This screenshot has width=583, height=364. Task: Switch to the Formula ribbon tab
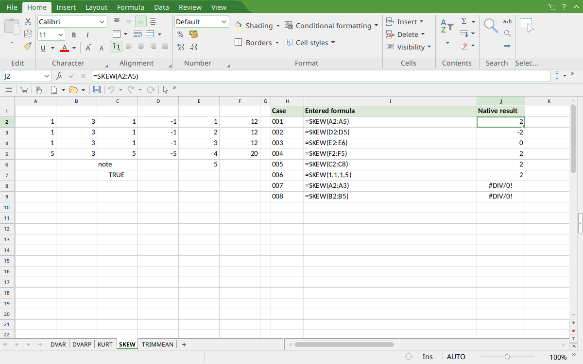[130, 7]
